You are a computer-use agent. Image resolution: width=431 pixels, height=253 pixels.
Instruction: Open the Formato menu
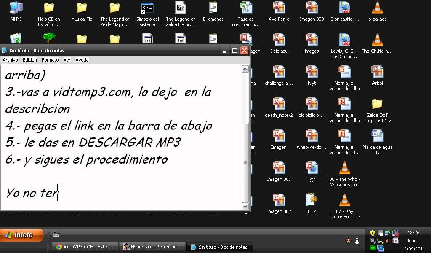(50, 60)
